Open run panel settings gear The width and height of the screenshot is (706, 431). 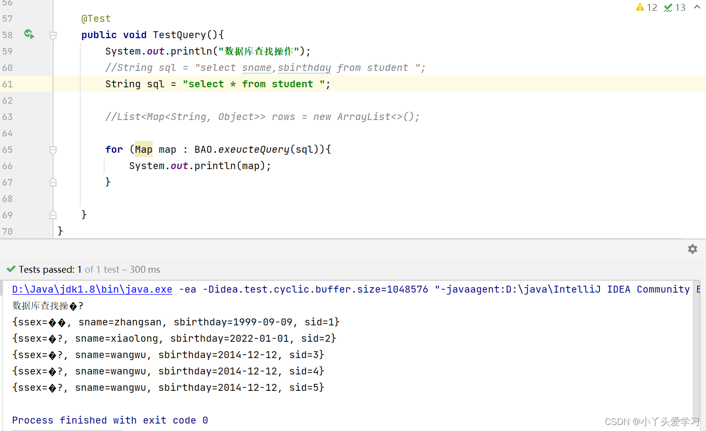click(x=693, y=249)
